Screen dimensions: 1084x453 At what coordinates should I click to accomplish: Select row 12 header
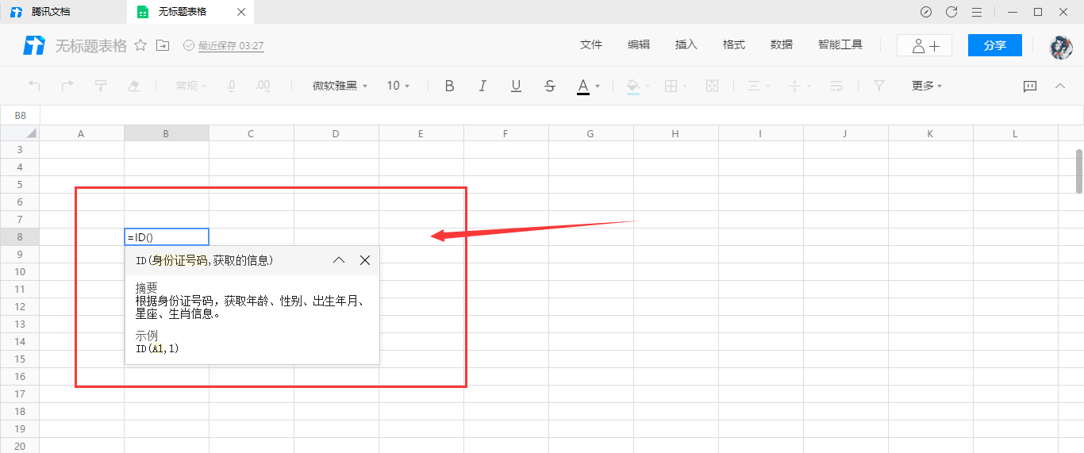coord(20,306)
